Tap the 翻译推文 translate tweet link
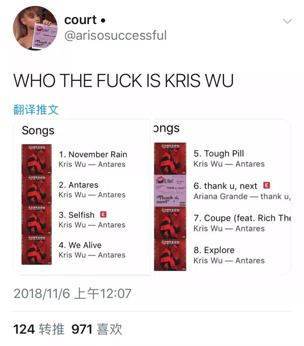The image size is (304, 346). click(36, 110)
